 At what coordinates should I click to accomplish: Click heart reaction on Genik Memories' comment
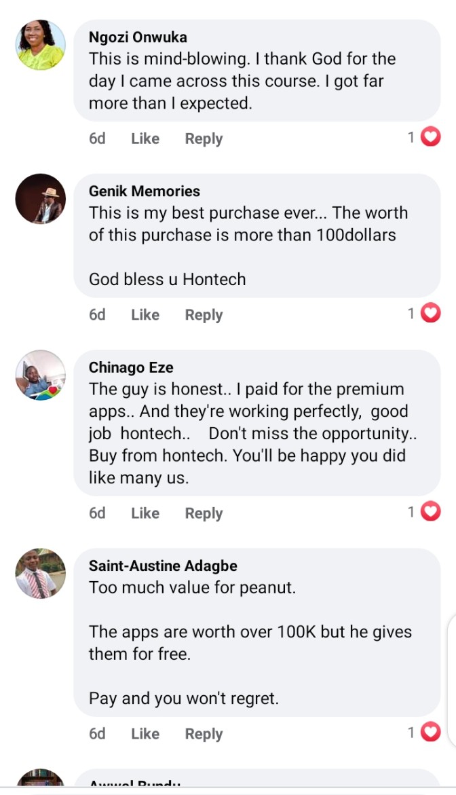click(x=431, y=314)
